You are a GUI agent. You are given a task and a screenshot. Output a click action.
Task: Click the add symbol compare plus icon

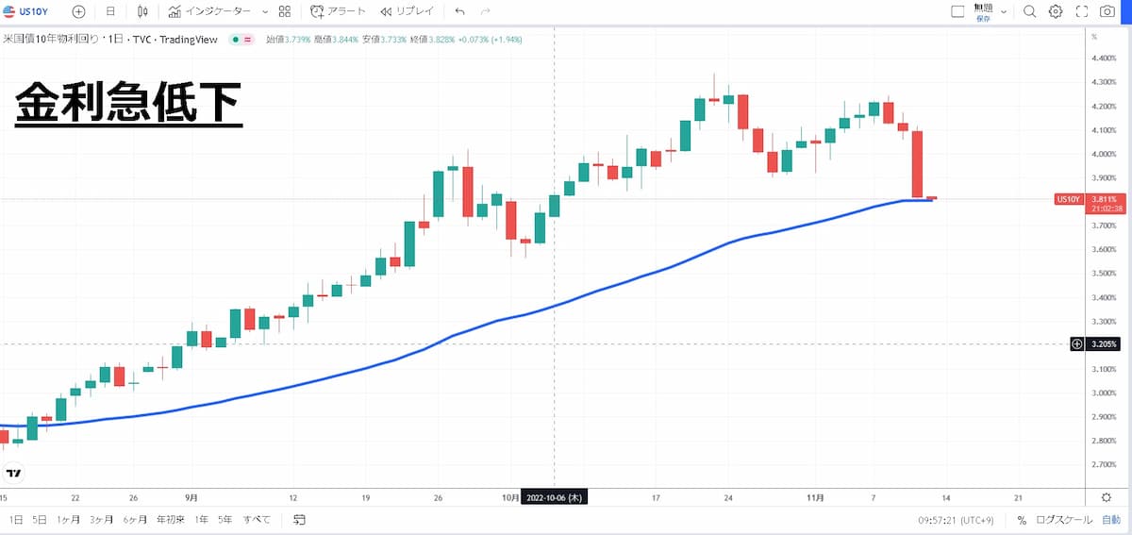click(x=78, y=12)
